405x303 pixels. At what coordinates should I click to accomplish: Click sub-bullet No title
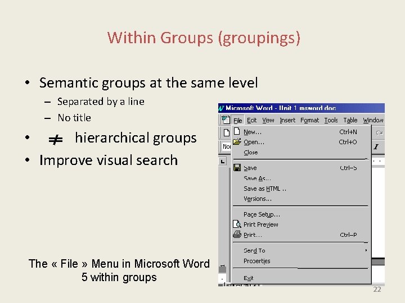(74, 118)
